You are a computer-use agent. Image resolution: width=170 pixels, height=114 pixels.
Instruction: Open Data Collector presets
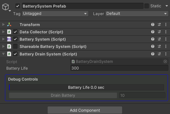point(159,32)
